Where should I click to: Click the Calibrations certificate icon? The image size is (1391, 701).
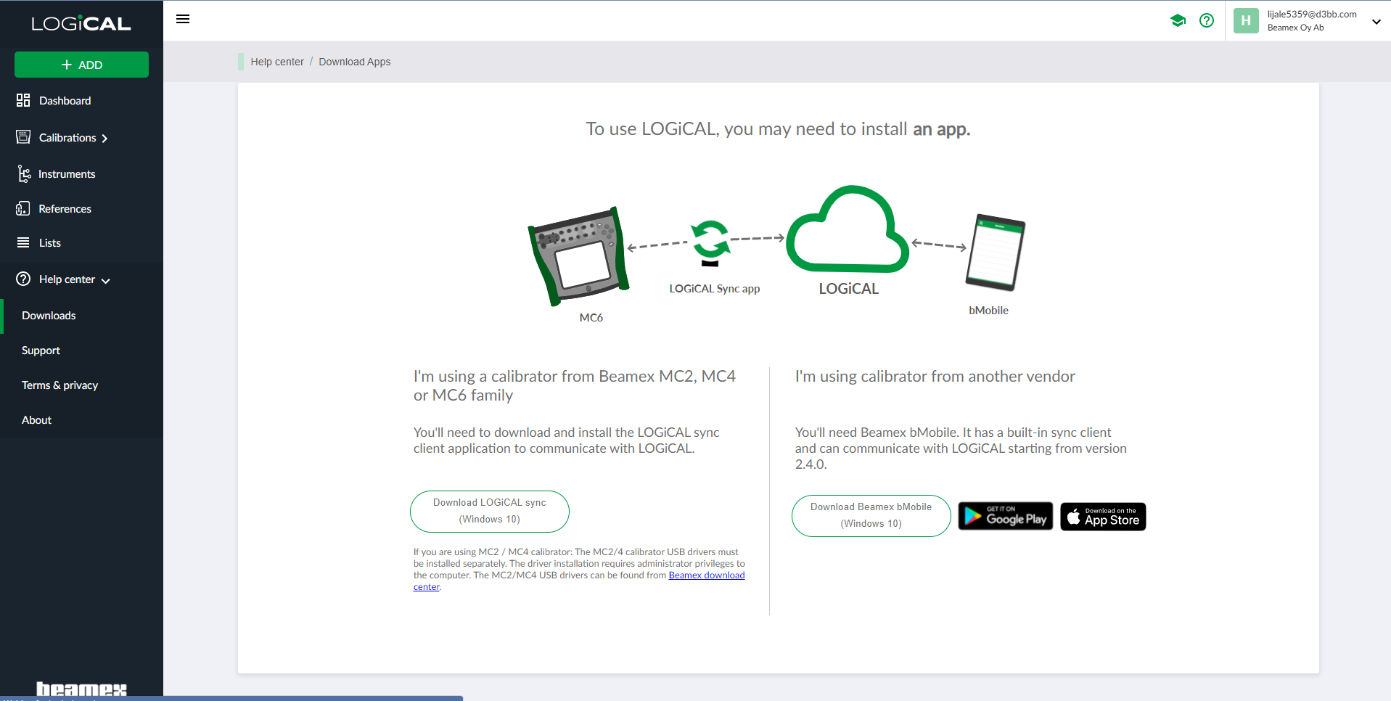(x=23, y=137)
